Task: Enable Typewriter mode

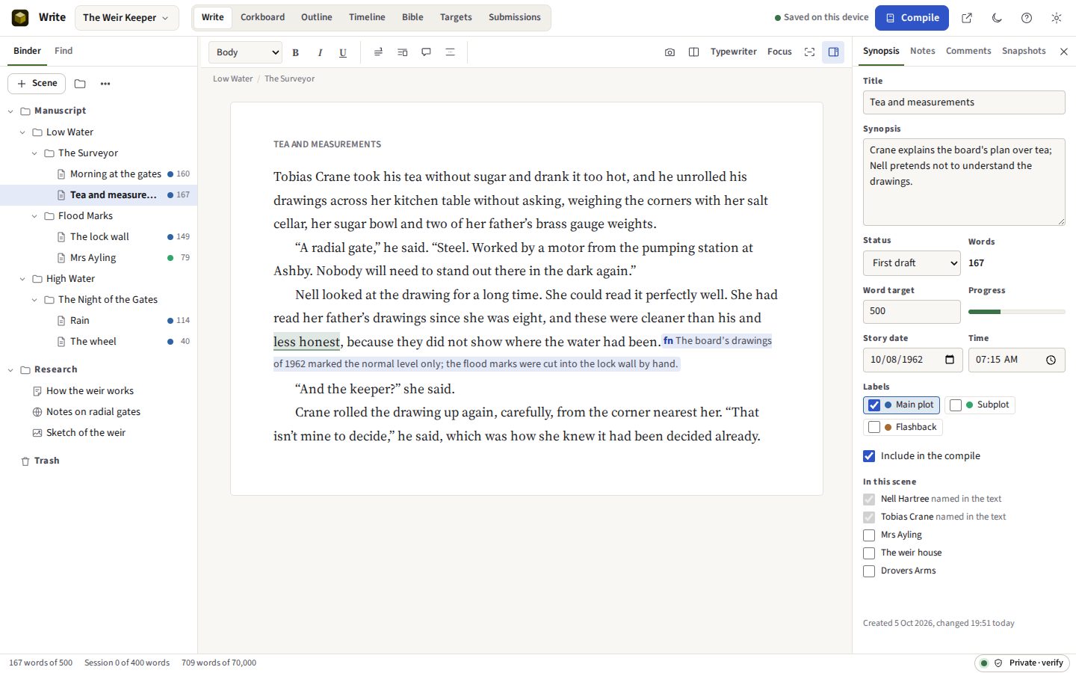Action: [x=734, y=52]
